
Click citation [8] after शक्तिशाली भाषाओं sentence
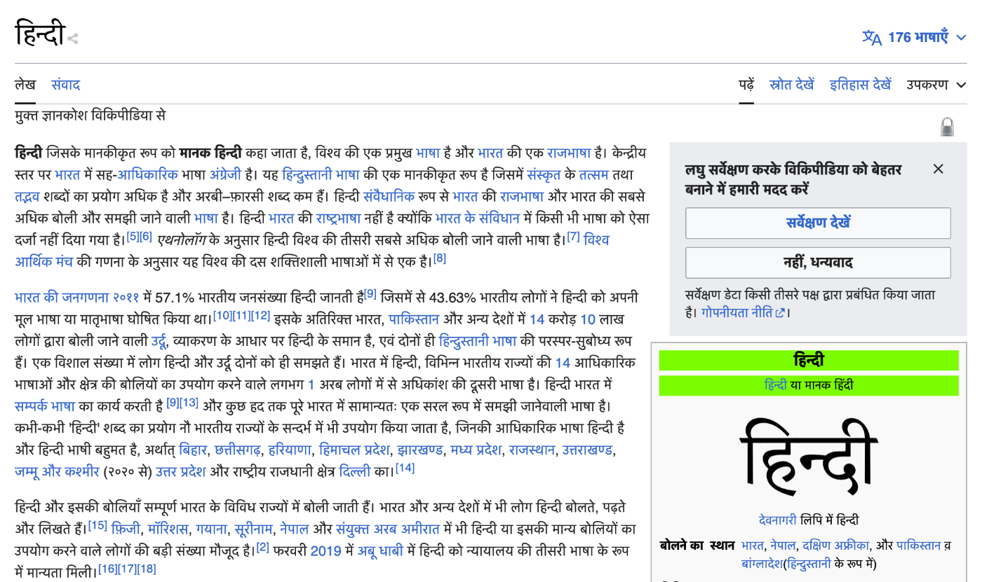tap(440, 258)
